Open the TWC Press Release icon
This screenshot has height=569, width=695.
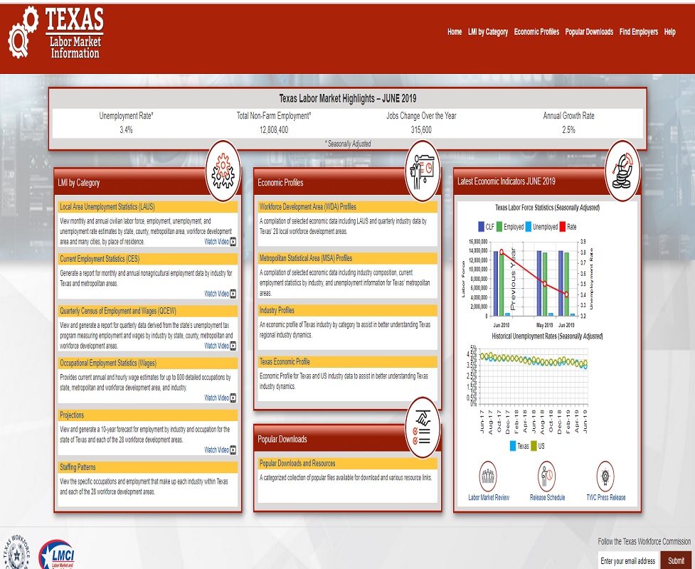point(605,477)
